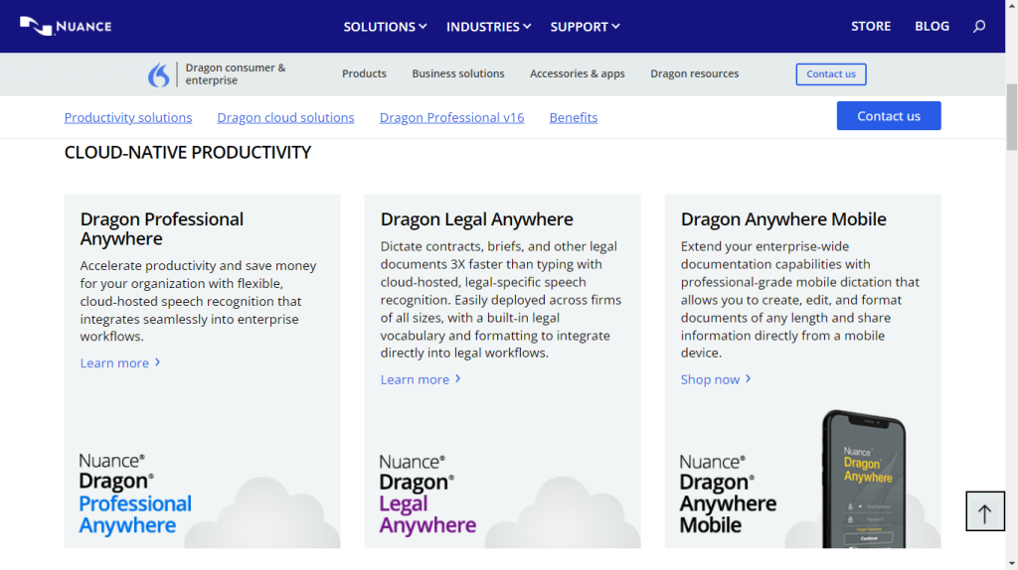Image resolution: width=1018 pixels, height=570 pixels.
Task: Jump to the Dragon Professional v16 section
Action: [x=452, y=117]
